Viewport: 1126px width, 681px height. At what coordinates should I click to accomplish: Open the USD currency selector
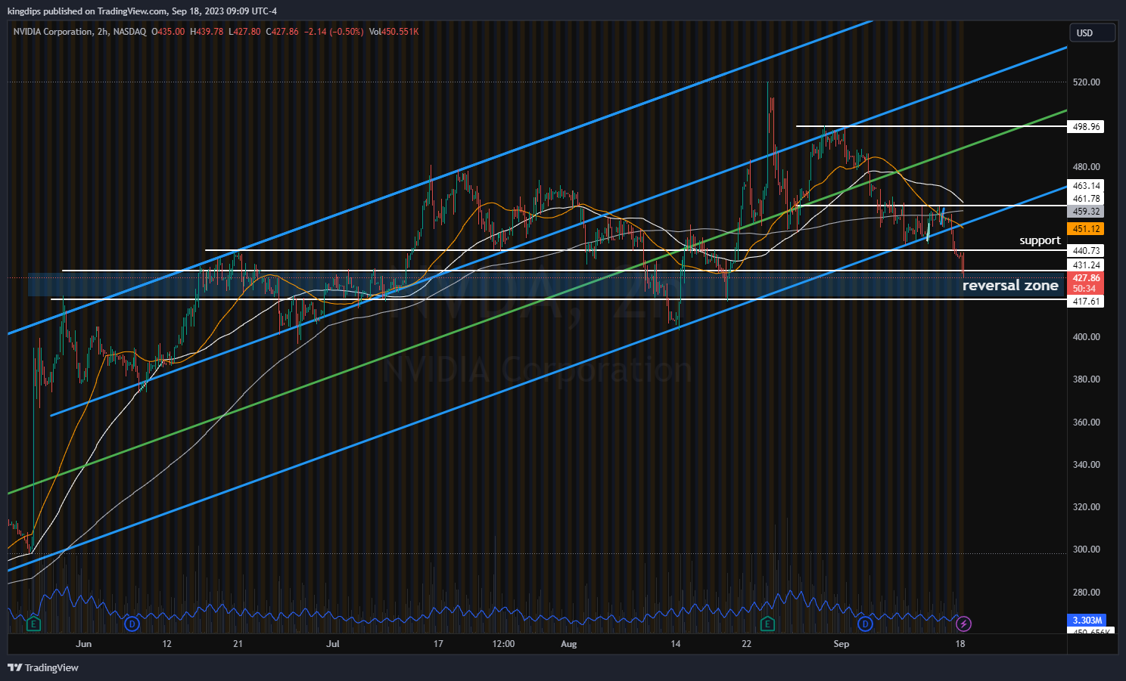pyautogui.click(x=1092, y=33)
